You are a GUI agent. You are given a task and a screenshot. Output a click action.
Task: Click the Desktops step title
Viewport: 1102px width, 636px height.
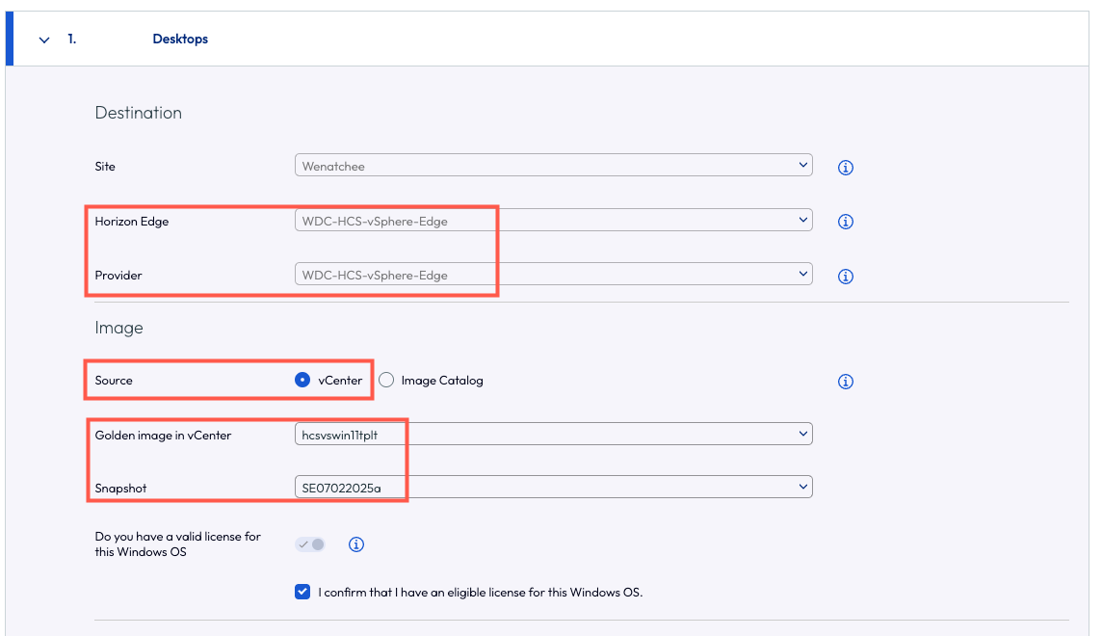180,40
